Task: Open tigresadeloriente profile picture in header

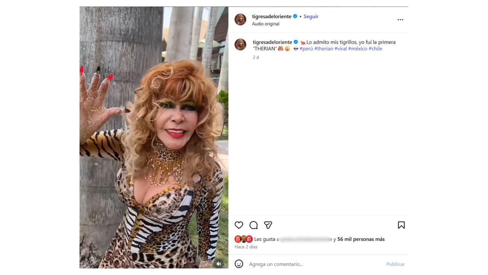Action: (x=240, y=19)
